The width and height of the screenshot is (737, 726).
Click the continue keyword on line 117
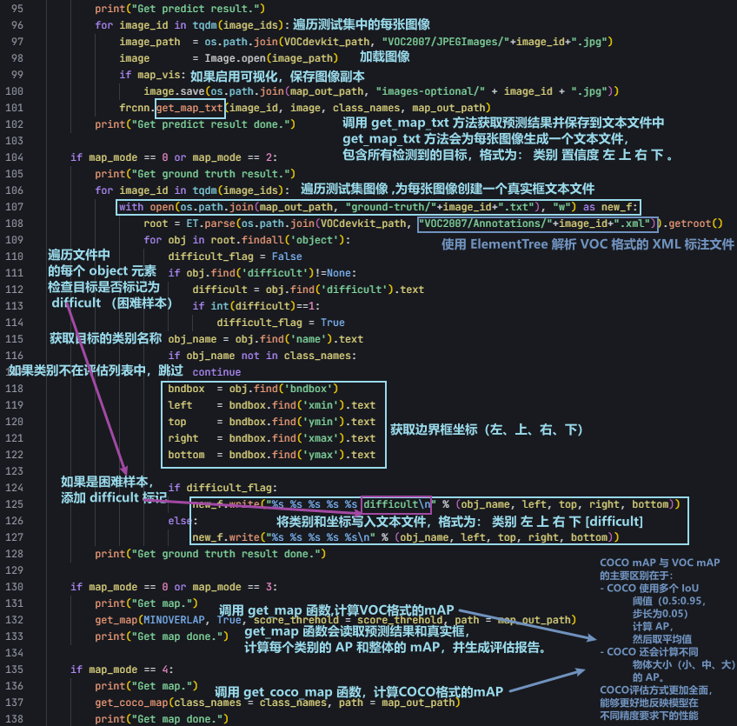tap(216, 372)
